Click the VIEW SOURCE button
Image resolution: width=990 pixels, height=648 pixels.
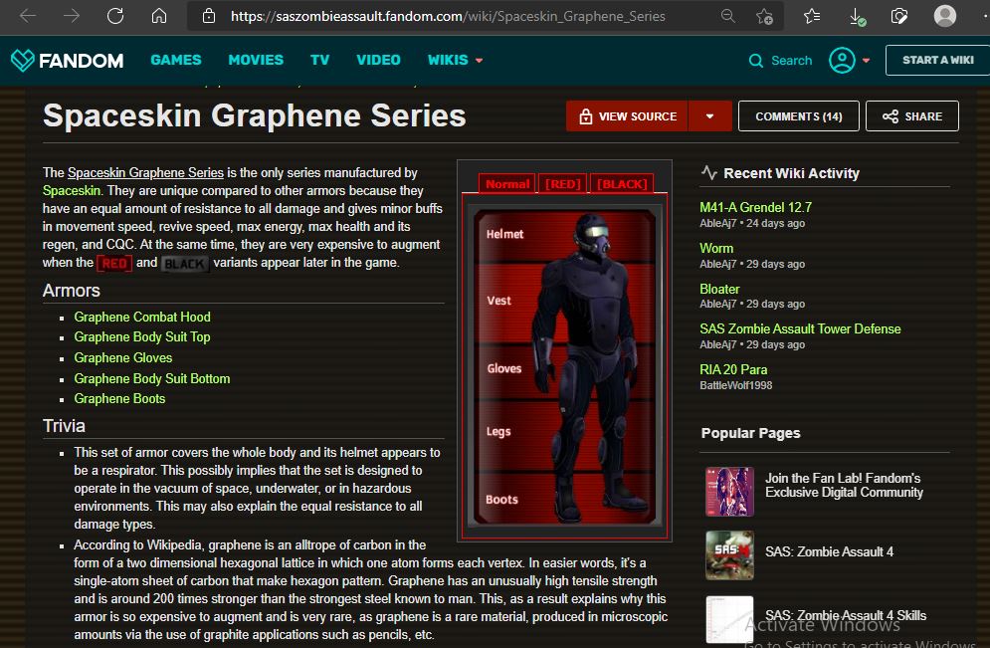(x=627, y=116)
